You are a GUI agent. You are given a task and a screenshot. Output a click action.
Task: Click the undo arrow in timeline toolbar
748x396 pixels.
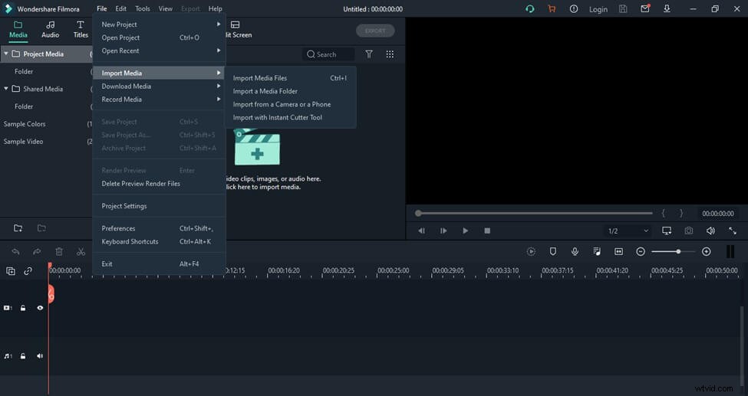[15, 251]
